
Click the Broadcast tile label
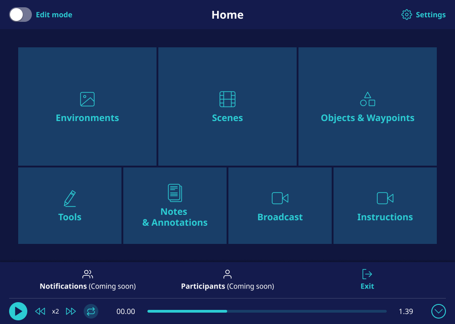(280, 217)
